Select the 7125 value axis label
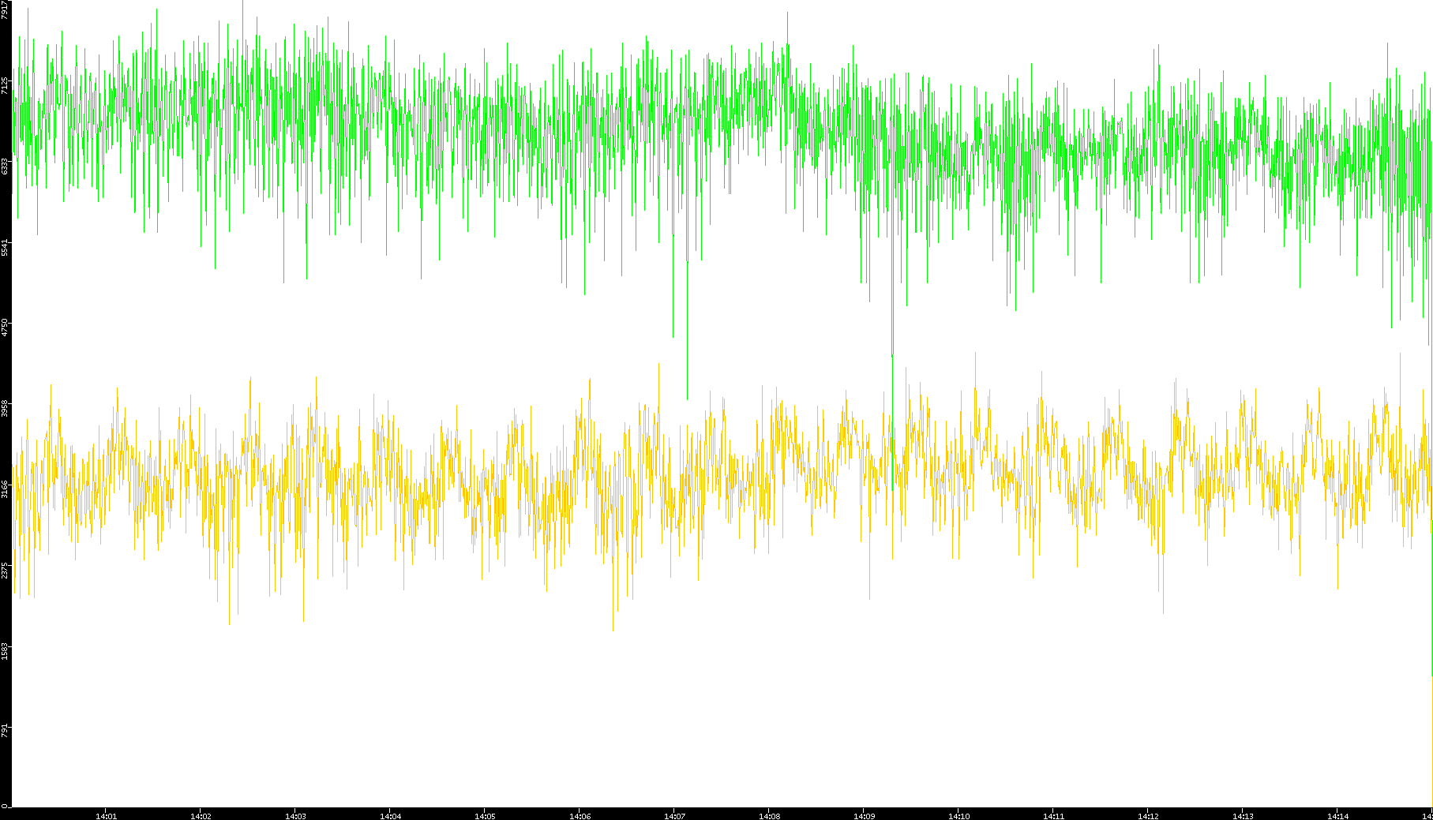This screenshot has width=1433, height=820. [6, 85]
